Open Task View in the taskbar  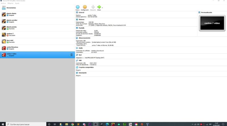tap(55, 124)
